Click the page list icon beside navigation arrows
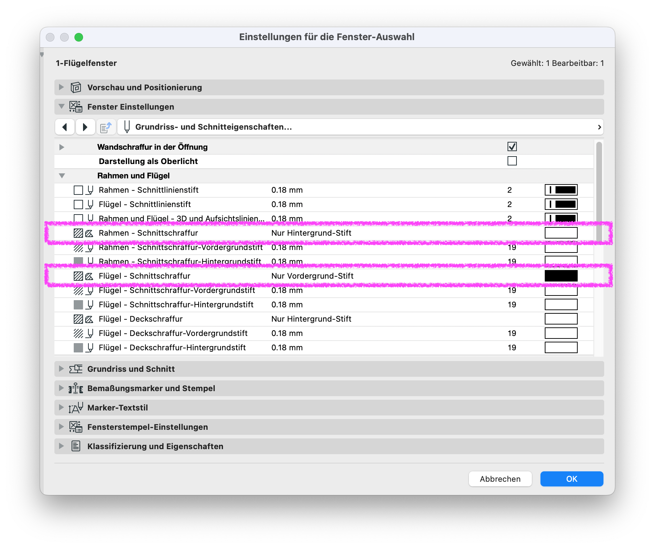Viewport: 655px width, 548px height. click(x=106, y=127)
